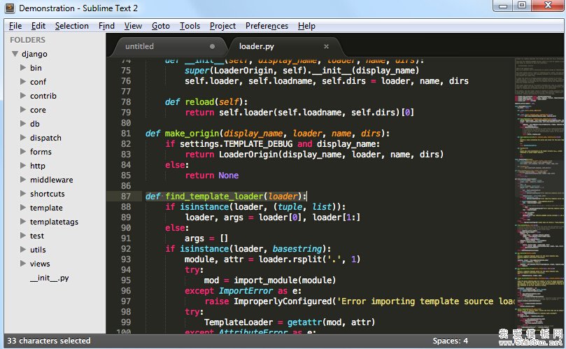Open the Selection menu
The image size is (566, 349).
pyautogui.click(x=72, y=26)
